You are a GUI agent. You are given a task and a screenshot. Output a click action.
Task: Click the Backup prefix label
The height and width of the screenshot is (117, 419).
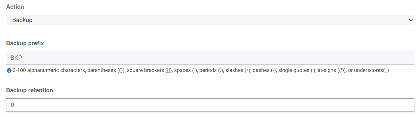(25, 43)
